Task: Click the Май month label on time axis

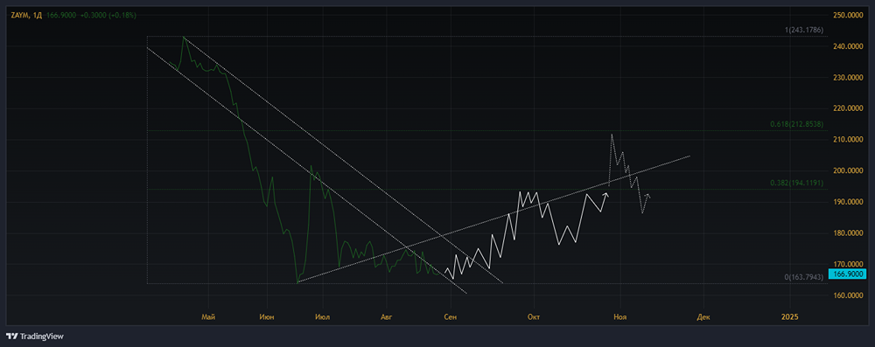Action: coord(208,317)
